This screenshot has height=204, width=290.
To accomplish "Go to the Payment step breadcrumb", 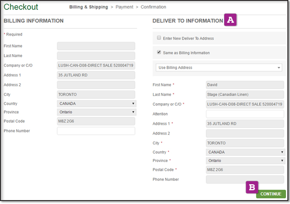I will click(124, 7).
